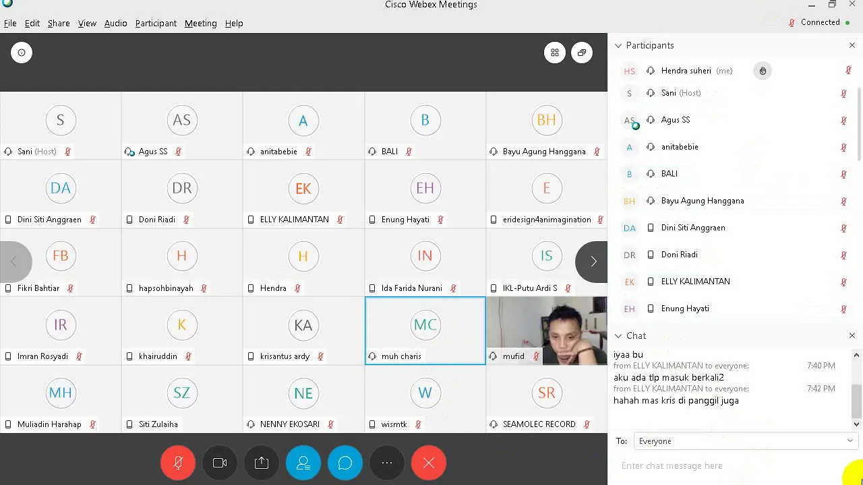Switch to grid view layout icon
This screenshot has height=485, width=863.
555,53
